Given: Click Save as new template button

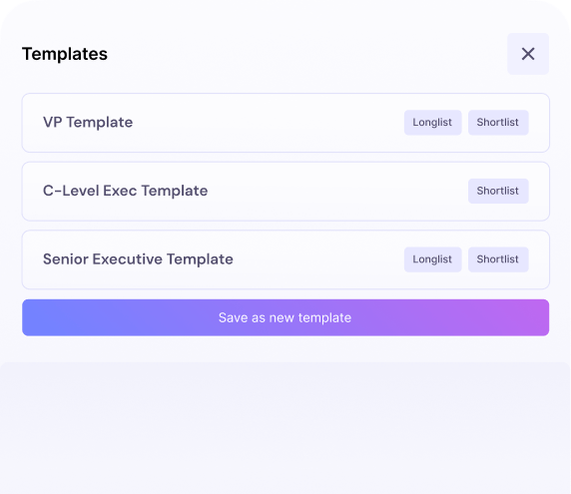Looking at the screenshot, I should click(x=285, y=317).
